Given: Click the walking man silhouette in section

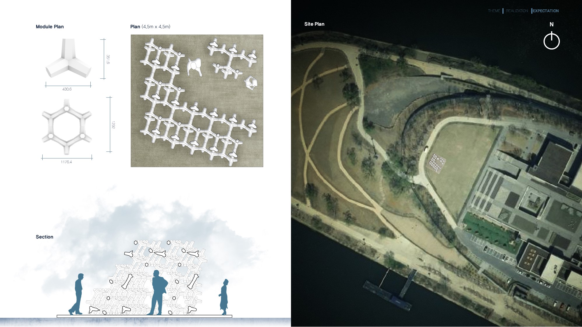Looking at the screenshot, I should tap(77, 294).
